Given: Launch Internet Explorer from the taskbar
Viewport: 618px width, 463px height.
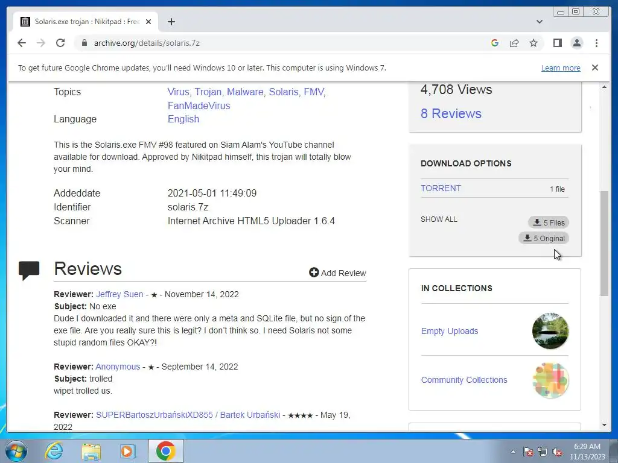Looking at the screenshot, I should coord(54,451).
